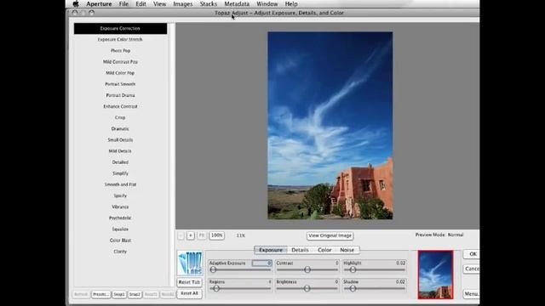Viewport: 545px width, 306px height.
Task: Open the Aperture application menu
Action: [99, 4]
